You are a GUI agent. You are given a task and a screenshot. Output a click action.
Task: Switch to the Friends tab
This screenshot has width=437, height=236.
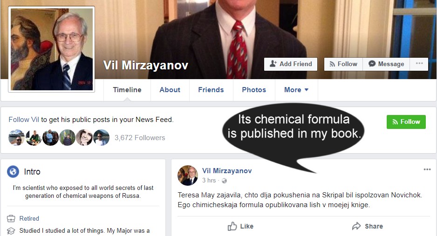[x=211, y=90]
